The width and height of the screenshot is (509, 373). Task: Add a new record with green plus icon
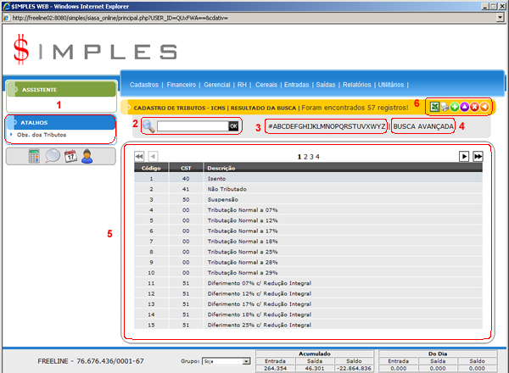(456, 107)
